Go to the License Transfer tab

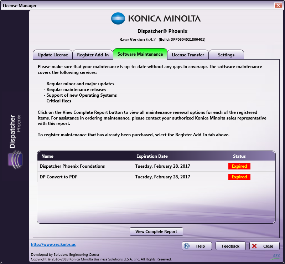[x=188, y=55]
